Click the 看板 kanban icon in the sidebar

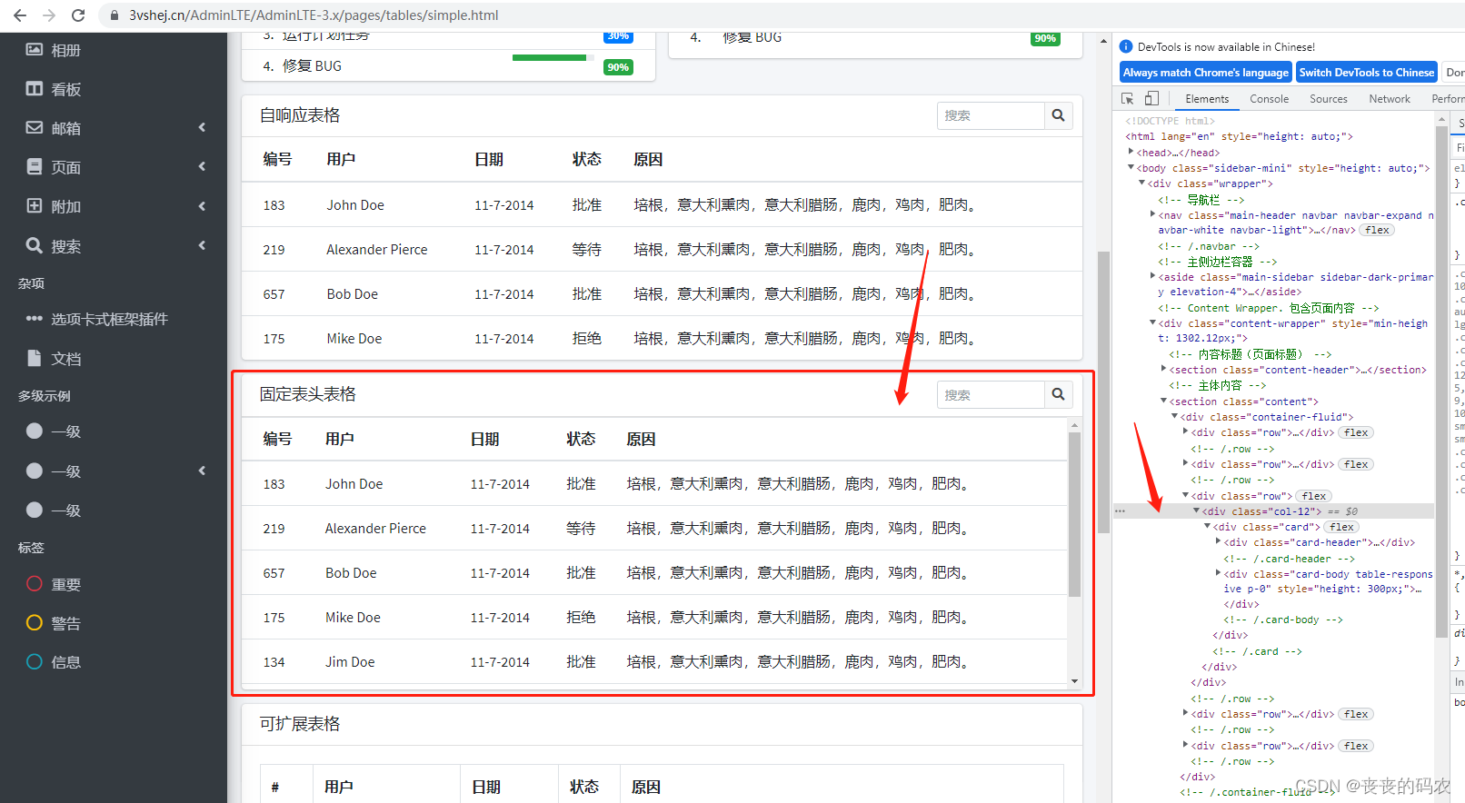35,89
